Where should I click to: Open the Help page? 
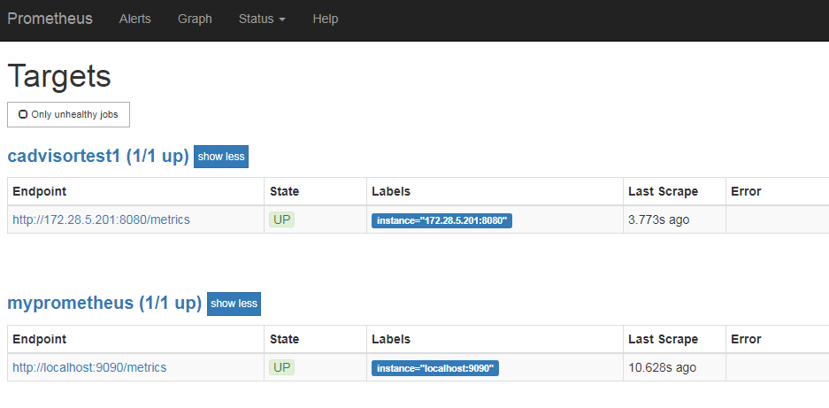point(325,19)
